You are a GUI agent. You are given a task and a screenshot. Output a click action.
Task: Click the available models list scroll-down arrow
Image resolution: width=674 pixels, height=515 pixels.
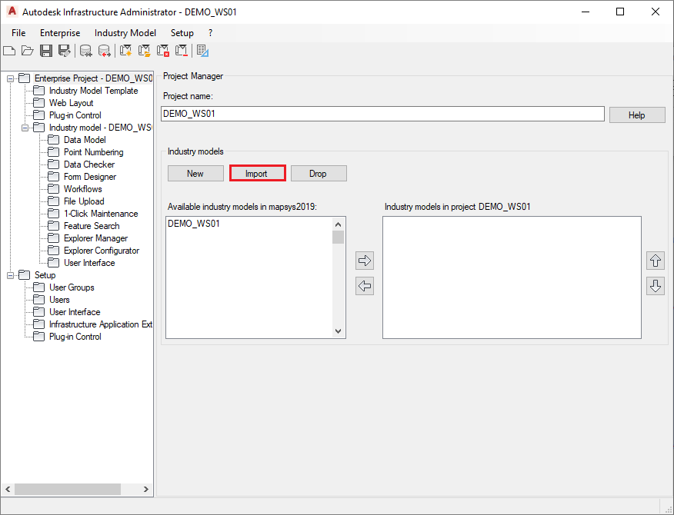tap(338, 331)
